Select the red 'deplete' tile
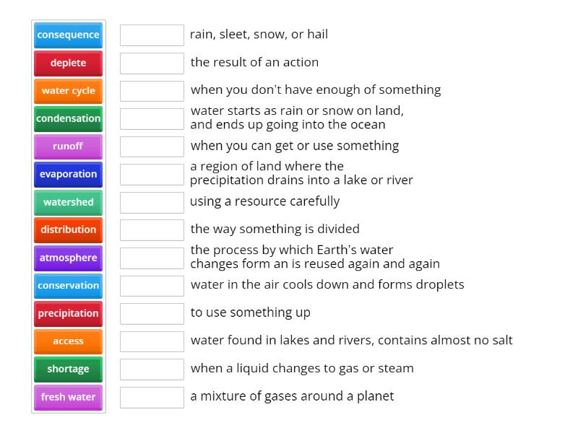Viewport: 578px width, 433px height. pos(68,63)
